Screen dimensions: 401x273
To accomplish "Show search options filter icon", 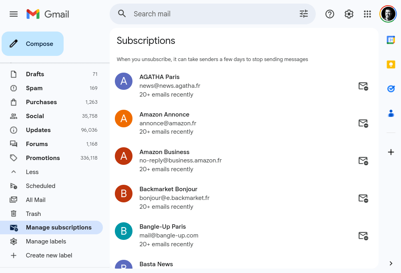I will [x=304, y=14].
